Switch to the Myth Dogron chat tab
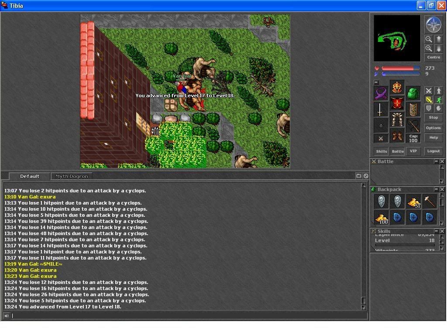The width and height of the screenshot is (447, 335). point(72,176)
